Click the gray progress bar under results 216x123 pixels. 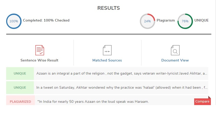[109, 34]
